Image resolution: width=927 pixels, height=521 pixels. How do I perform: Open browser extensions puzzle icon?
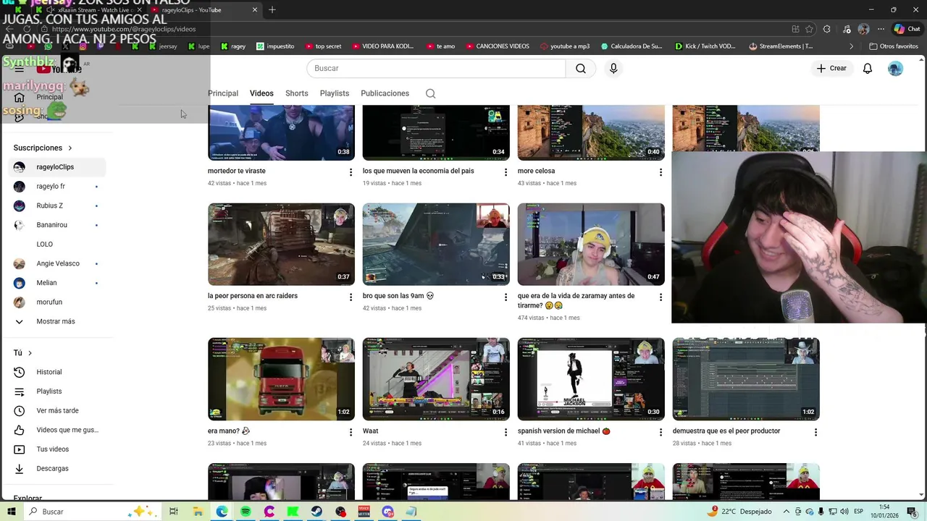coord(829,29)
